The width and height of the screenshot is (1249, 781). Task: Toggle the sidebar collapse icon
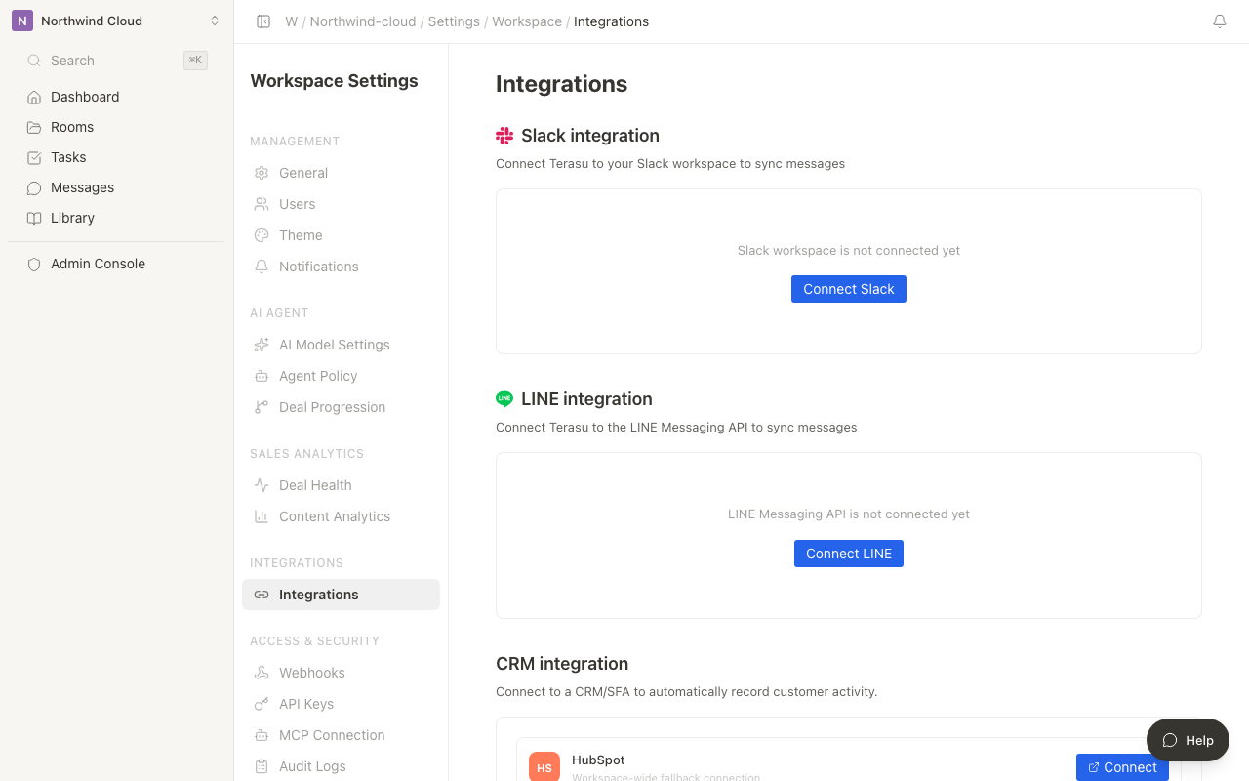coord(263,21)
